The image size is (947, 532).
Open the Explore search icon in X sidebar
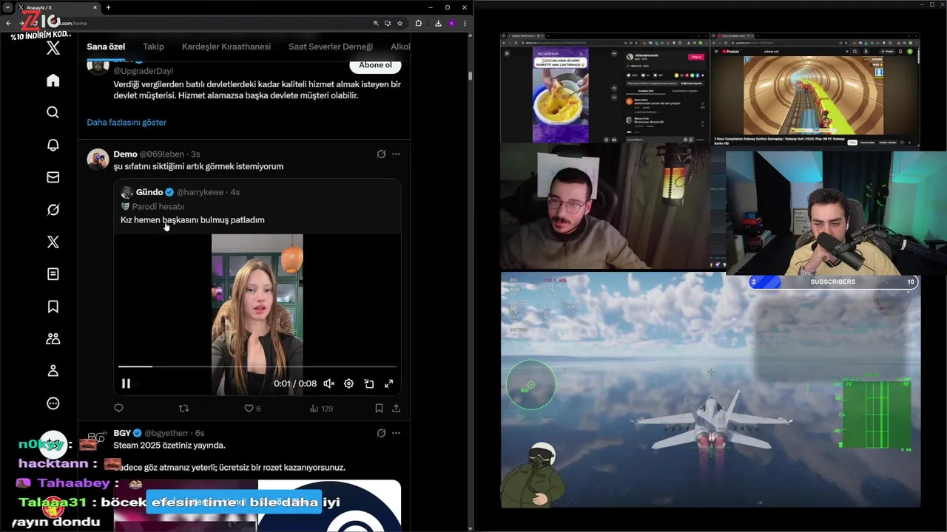click(53, 112)
